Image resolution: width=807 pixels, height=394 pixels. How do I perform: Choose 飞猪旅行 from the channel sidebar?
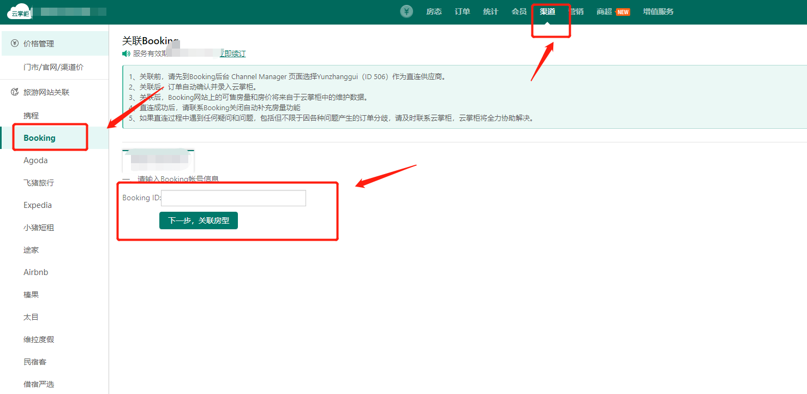39,183
